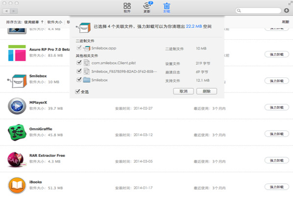Image resolution: width=293 pixels, height=197 pixels.
Task: Uncheck the Smilebox support folder checkbox
Action: pyautogui.click(x=79, y=79)
